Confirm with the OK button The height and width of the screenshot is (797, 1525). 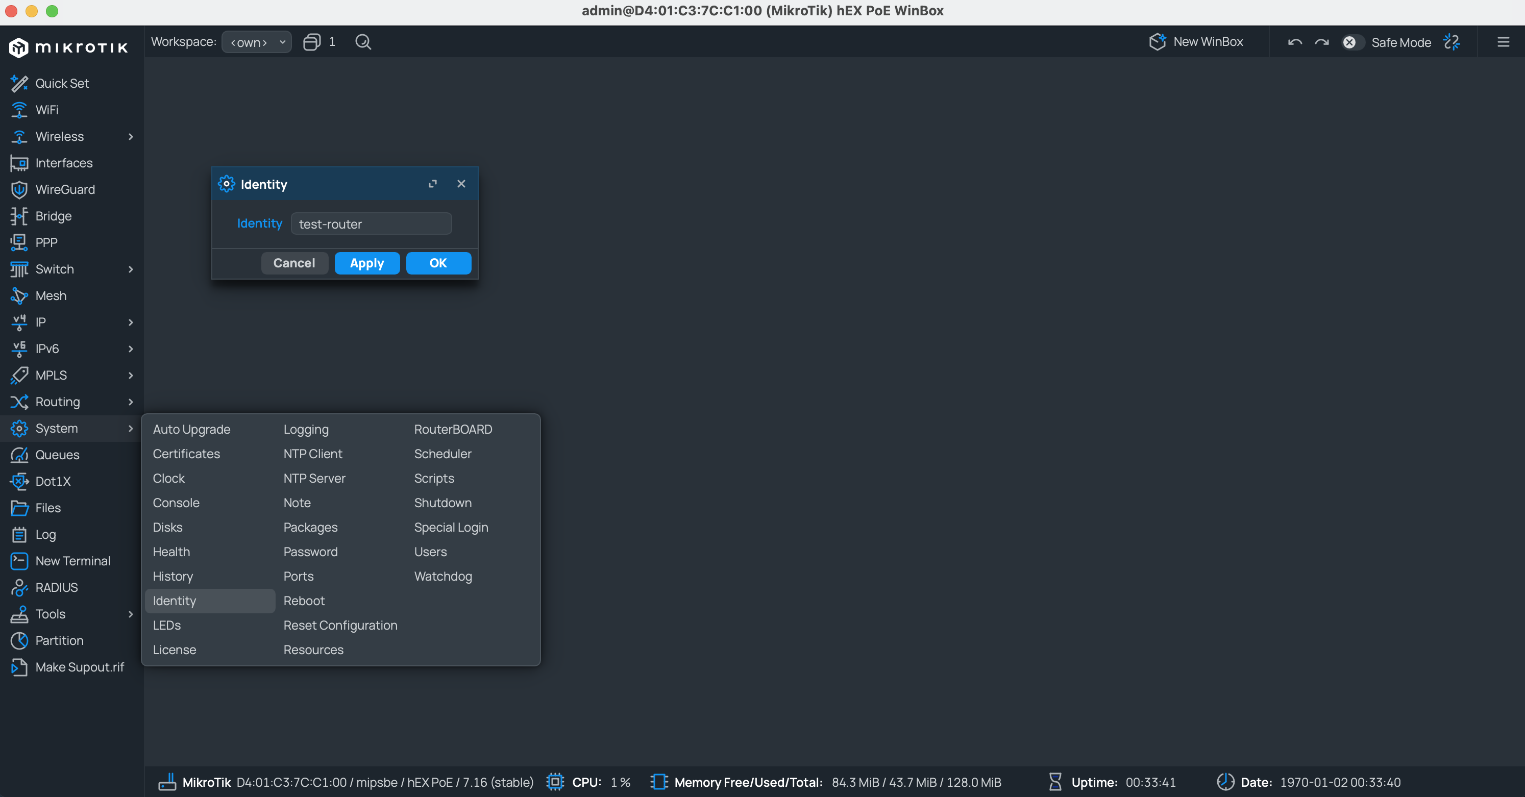438,263
